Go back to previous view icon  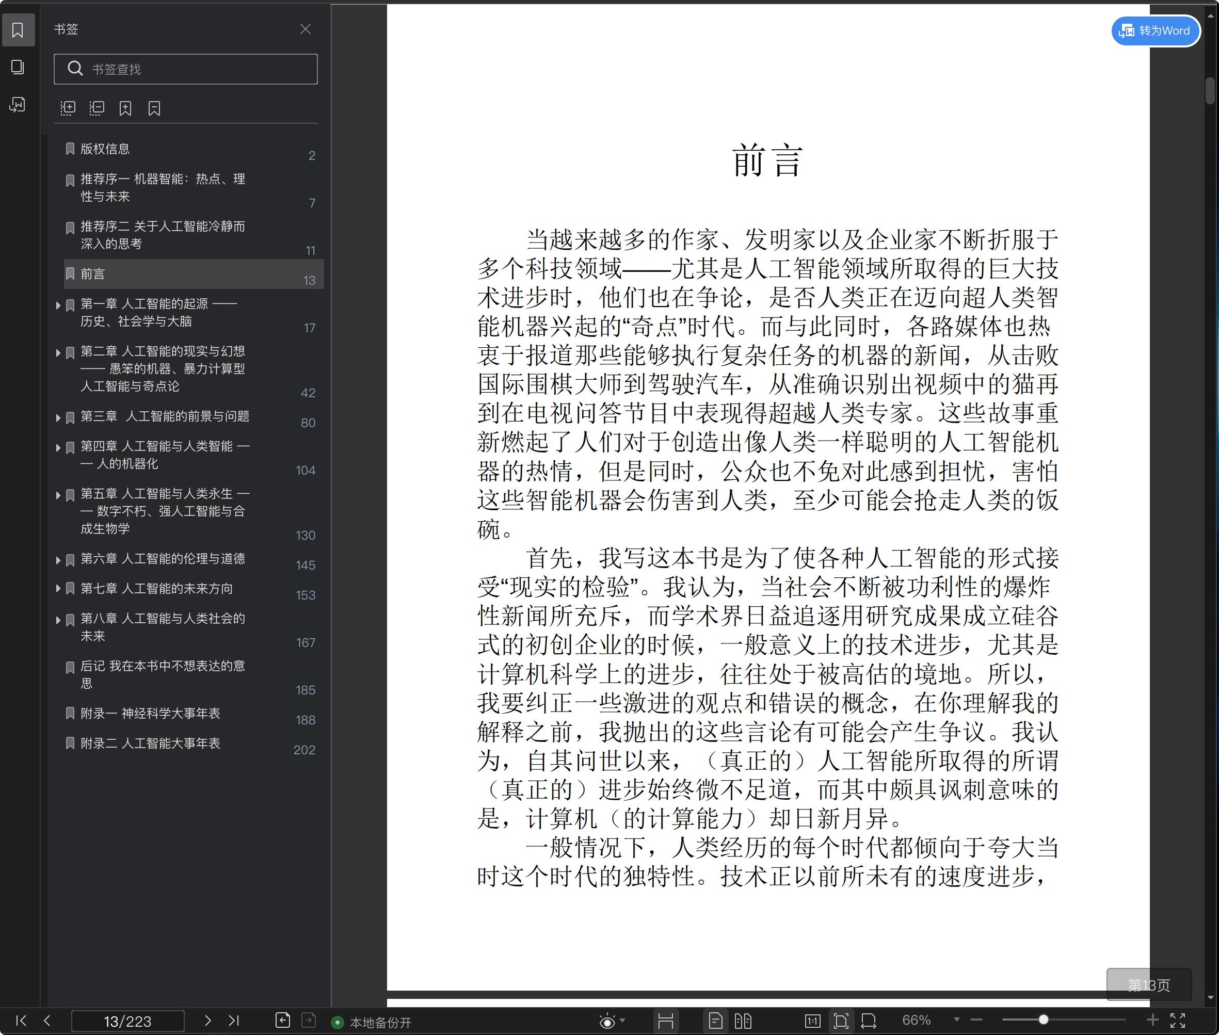click(x=283, y=1021)
